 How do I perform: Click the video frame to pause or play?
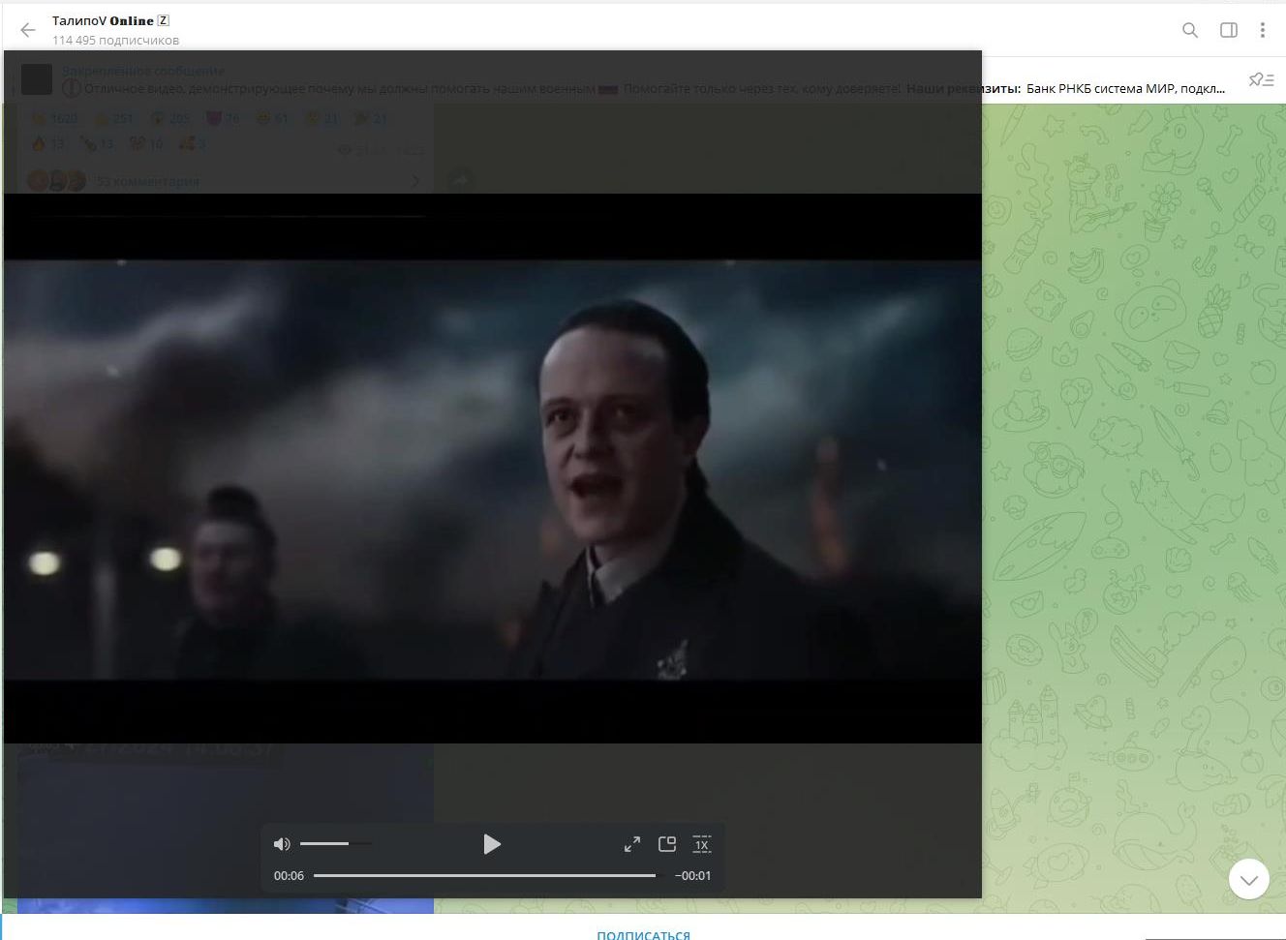coord(492,470)
